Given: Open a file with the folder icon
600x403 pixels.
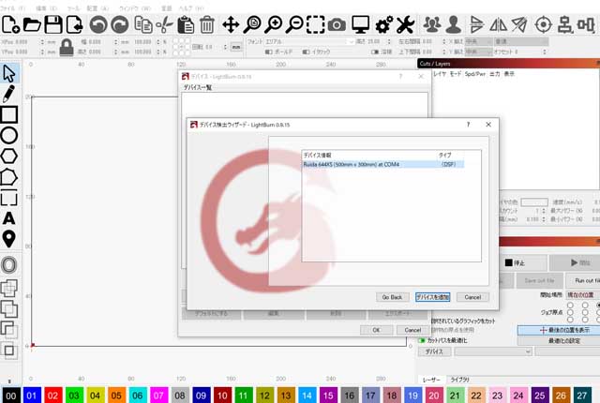Looking at the screenshot, I should point(32,25).
